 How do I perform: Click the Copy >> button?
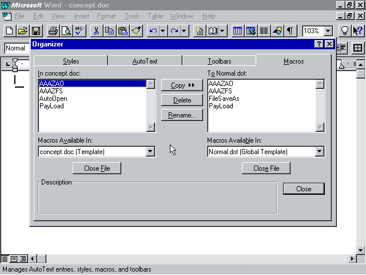click(x=182, y=85)
